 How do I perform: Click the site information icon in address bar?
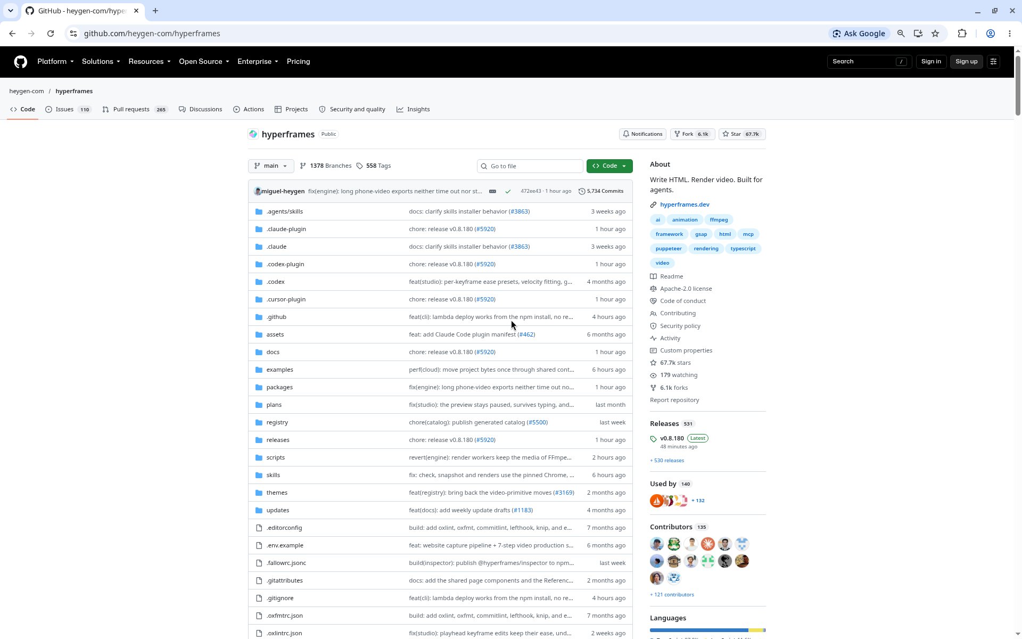coord(73,34)
